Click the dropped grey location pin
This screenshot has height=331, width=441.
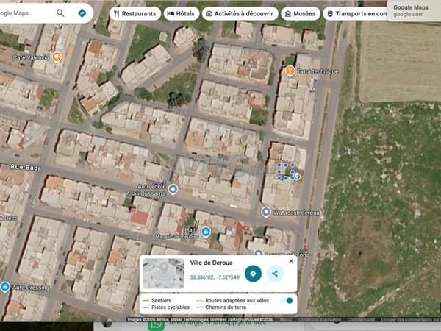[x=297, y=177]
